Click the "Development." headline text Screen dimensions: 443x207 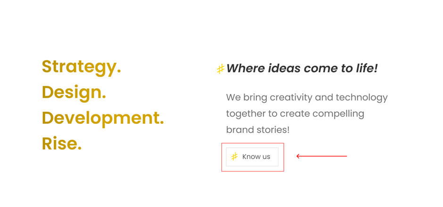click(103, 118)
